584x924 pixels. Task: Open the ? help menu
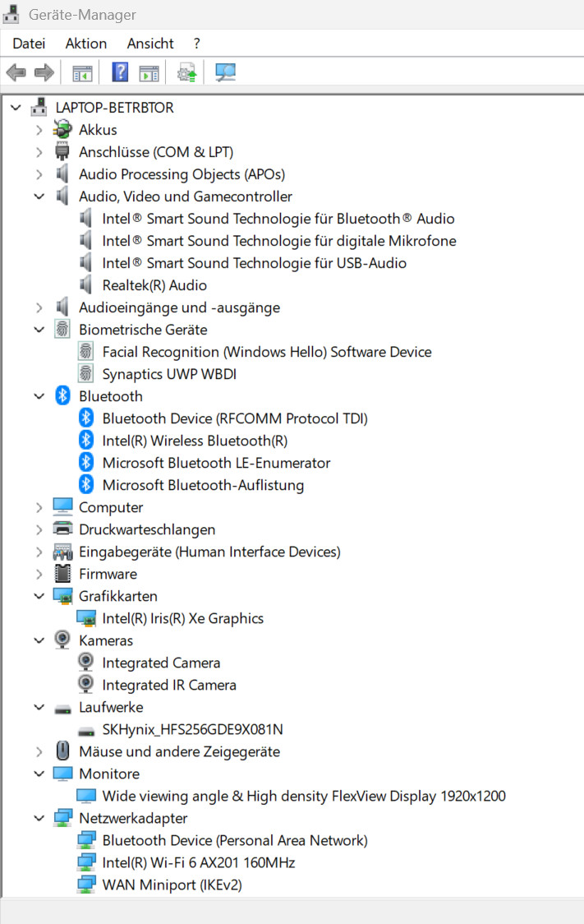click(x=196, y=44)
